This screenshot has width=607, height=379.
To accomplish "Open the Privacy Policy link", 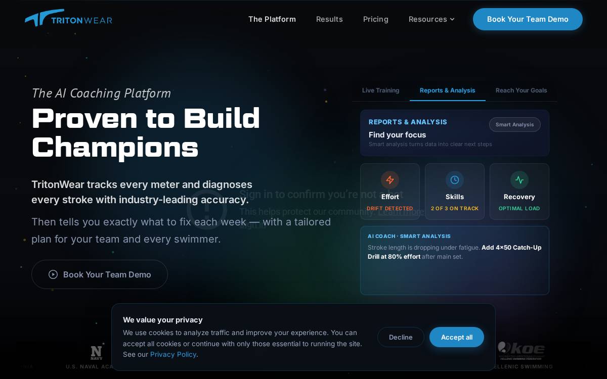I will (x=173, y=354).
